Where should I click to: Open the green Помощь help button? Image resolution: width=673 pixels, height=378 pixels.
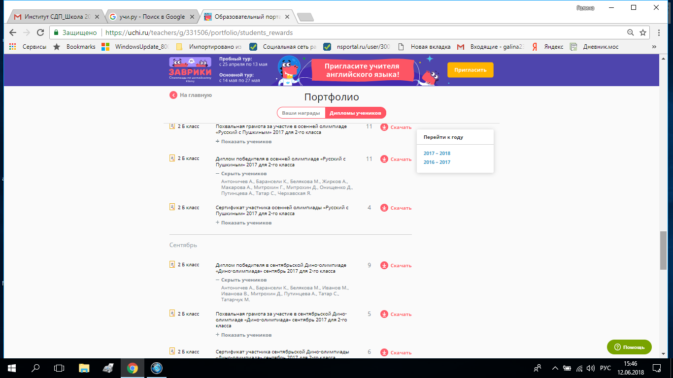(629, 347)
